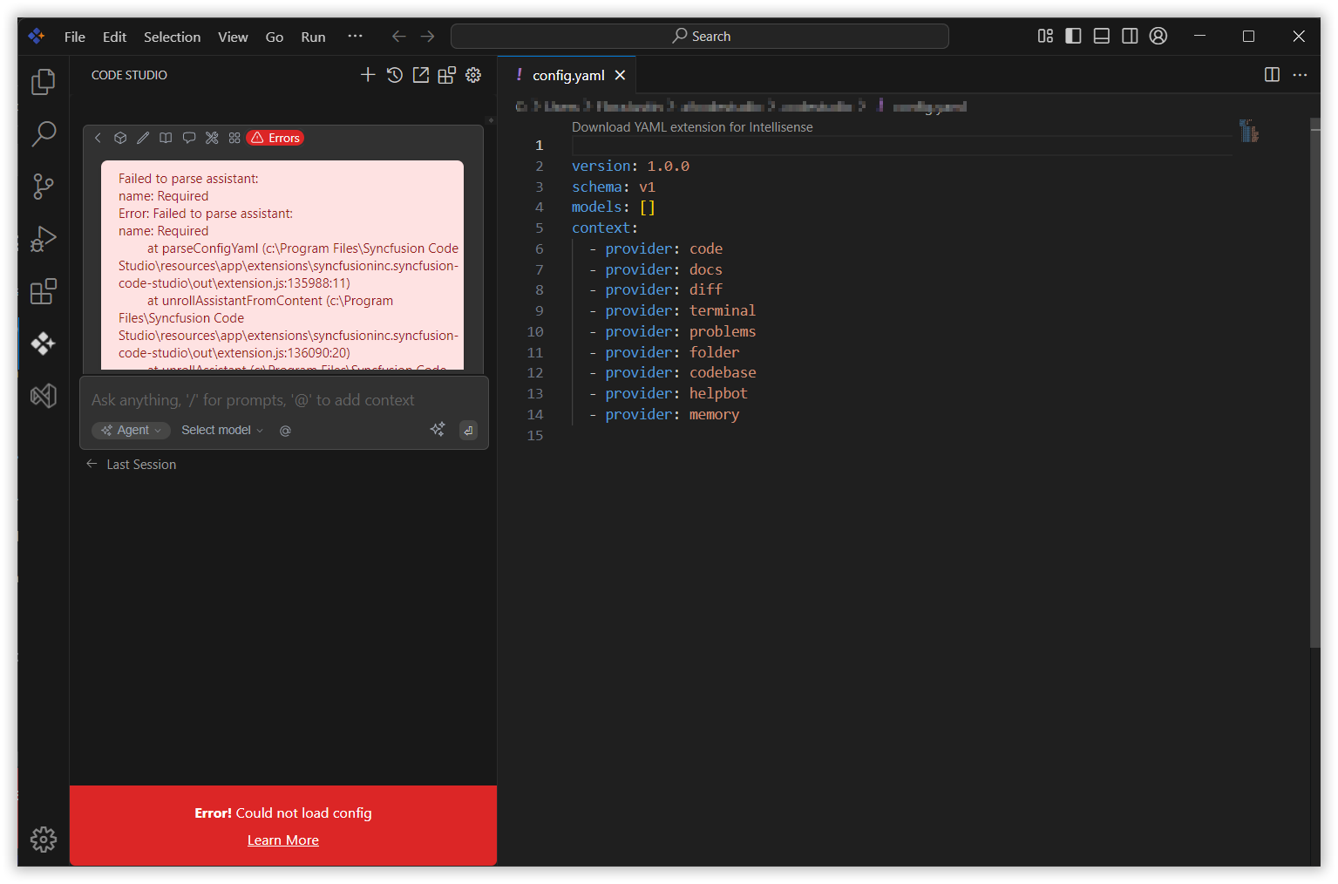The image size is (1338, 884).
Task: Open the Run and Debug sidebar icon
Action: [43, 238]
